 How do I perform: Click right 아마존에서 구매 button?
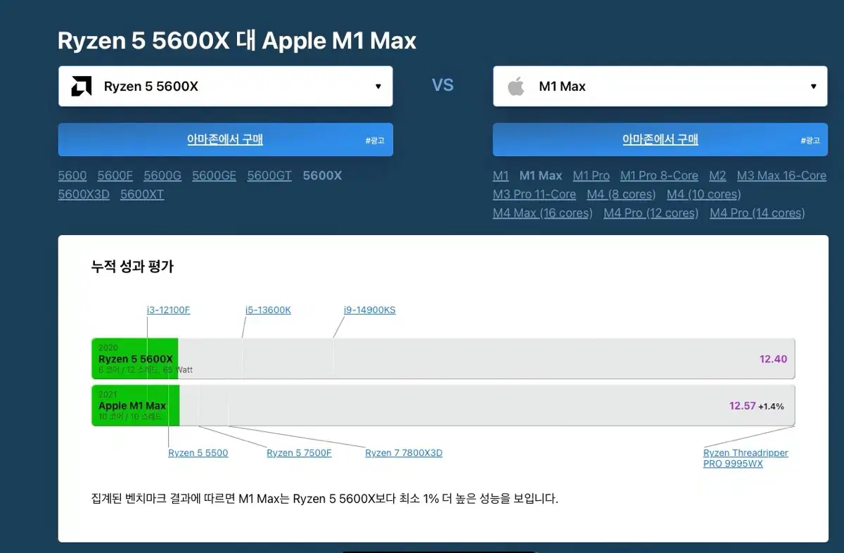pos(660,139)
